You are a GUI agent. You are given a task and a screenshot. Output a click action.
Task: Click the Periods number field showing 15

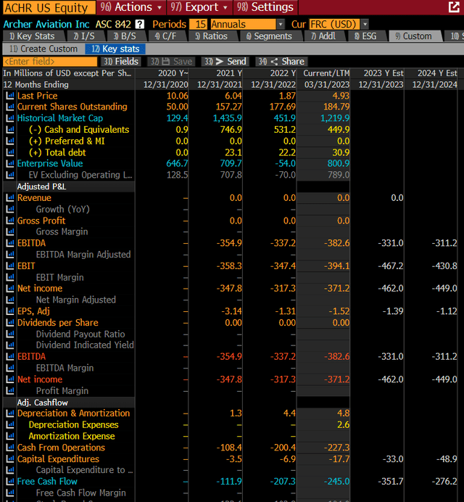pyautogui.click(x=199, y=24)
